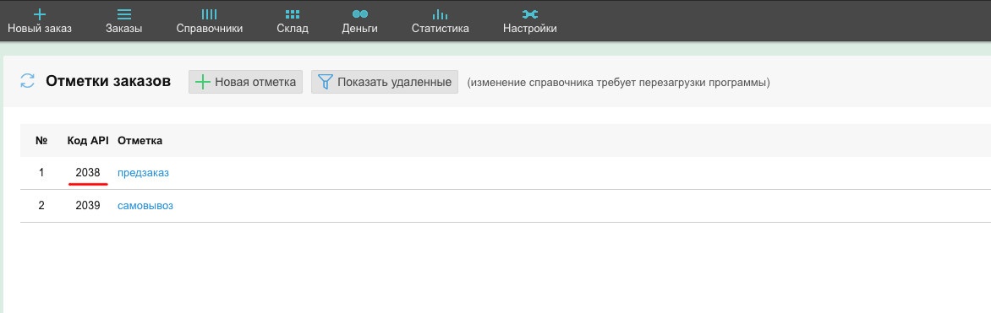991x313 pixels.
Task: Open the Справочники menu label
Action: (x=209, y=29)
